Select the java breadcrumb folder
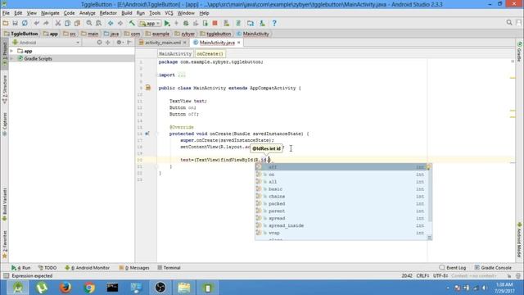 click(x=111, y=34)
